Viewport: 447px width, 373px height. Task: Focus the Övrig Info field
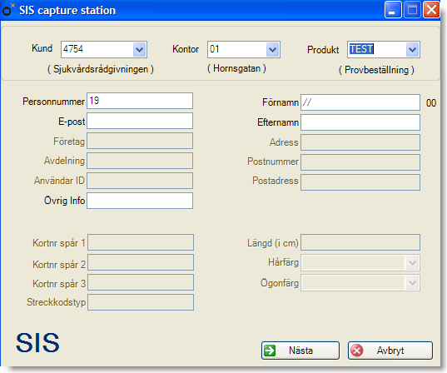point(140,201)
